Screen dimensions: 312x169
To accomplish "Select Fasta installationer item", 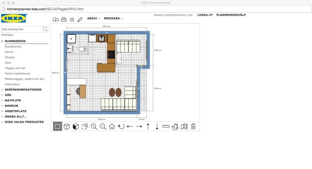I will 17,74.
